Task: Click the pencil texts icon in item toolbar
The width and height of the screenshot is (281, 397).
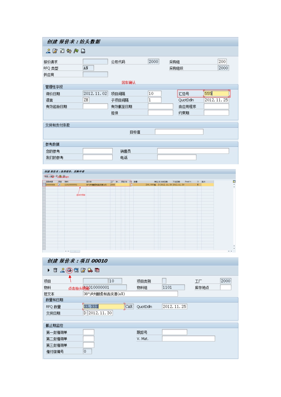Action: pyautogui.click(x=83, y=270)
